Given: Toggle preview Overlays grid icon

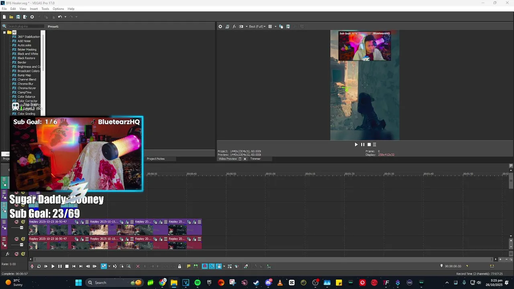Looking at the screenshot, I should coord(270,26).
